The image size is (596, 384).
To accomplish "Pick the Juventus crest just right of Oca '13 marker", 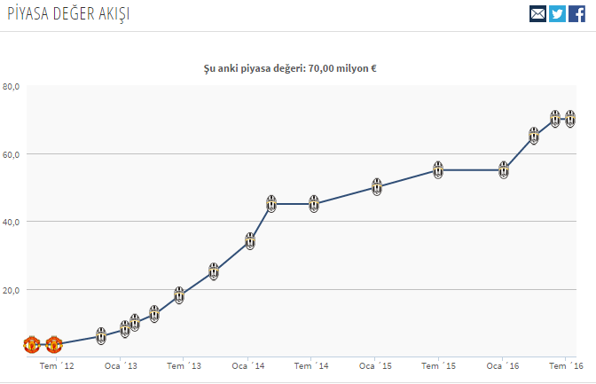I will (x=135, y=323).
